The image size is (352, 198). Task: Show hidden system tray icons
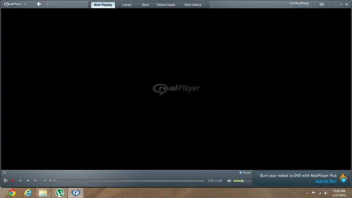click(307, 193)
